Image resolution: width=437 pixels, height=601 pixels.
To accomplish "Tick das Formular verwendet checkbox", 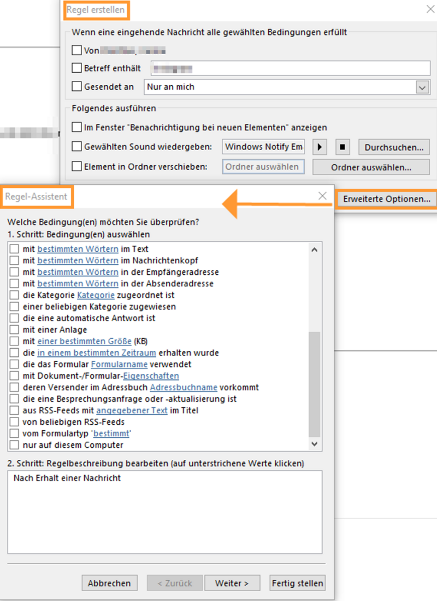I will pos(14,364).
